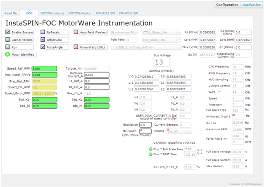264x187 pixels.
Task: Click the Pole Pairs value field
Action: (132, 40)
